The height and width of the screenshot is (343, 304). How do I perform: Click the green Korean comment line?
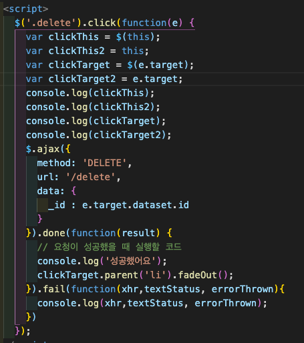[110, 247]
